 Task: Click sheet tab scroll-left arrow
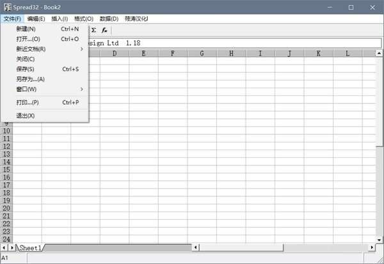pos(4,247)
